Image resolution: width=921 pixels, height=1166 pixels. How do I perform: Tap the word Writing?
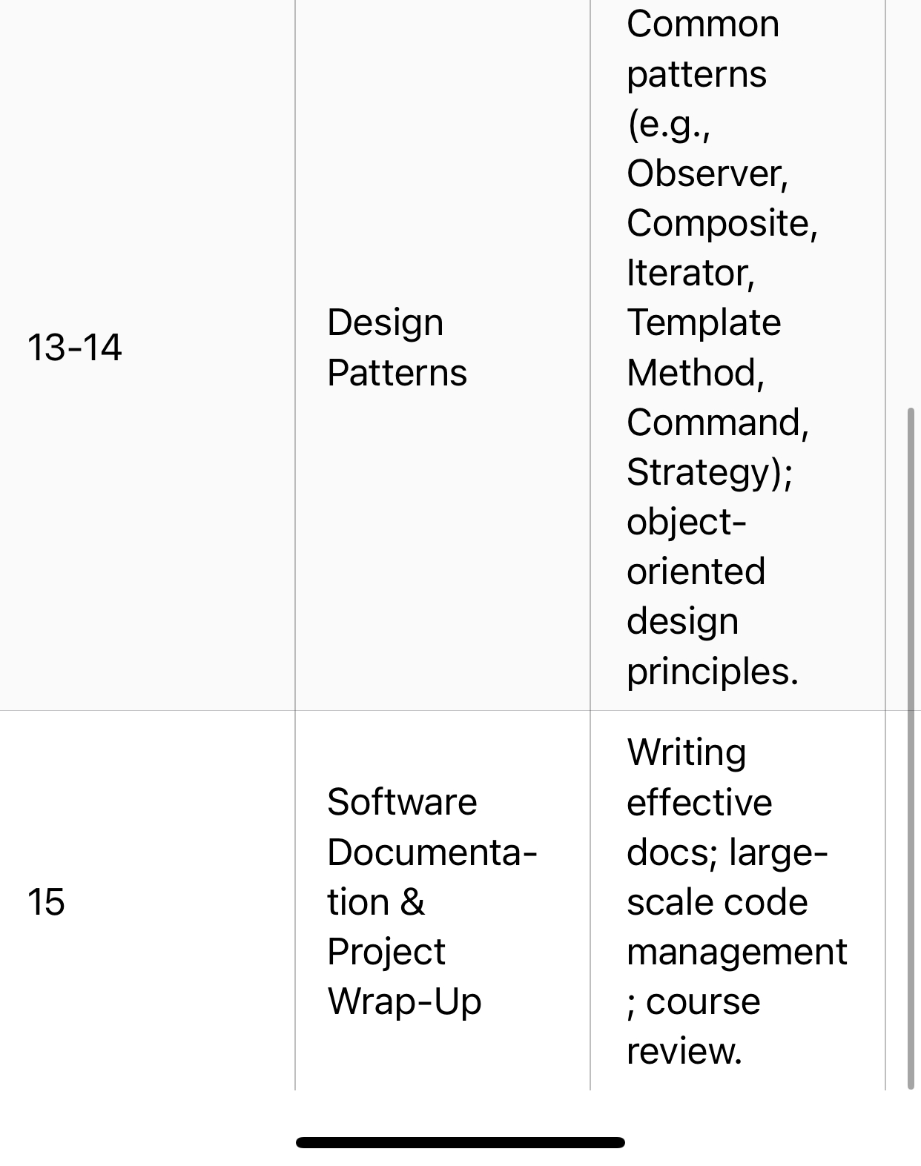point(686,752)
